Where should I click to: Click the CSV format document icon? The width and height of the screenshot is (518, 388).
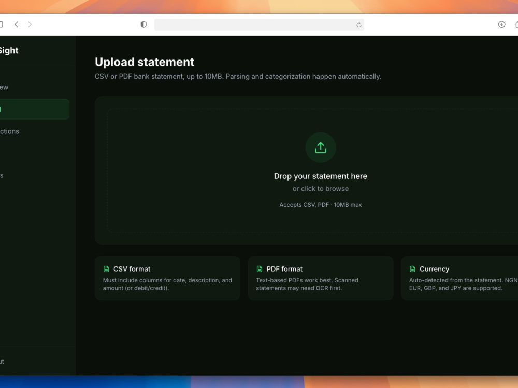click(x=106, y=269)
